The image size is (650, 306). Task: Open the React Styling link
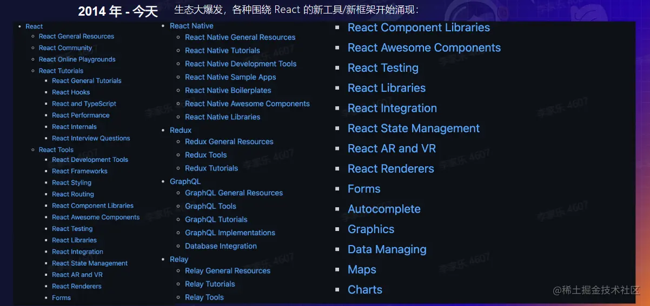point(71,182)
